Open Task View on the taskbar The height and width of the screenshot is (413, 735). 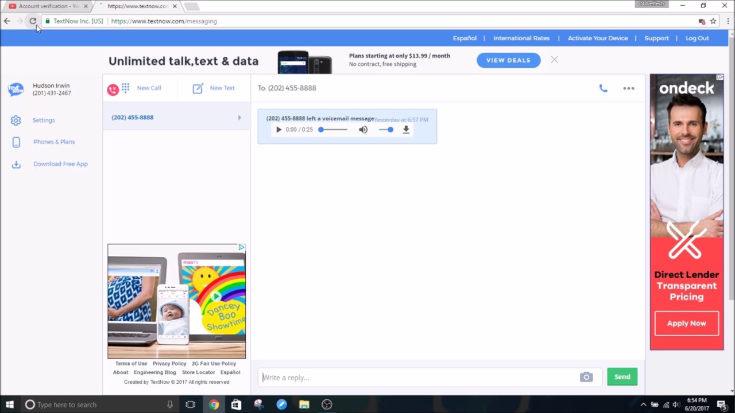(x=191, y=404)
